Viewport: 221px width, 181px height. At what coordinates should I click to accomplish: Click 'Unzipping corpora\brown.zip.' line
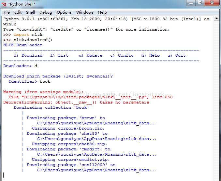[68, 128]
